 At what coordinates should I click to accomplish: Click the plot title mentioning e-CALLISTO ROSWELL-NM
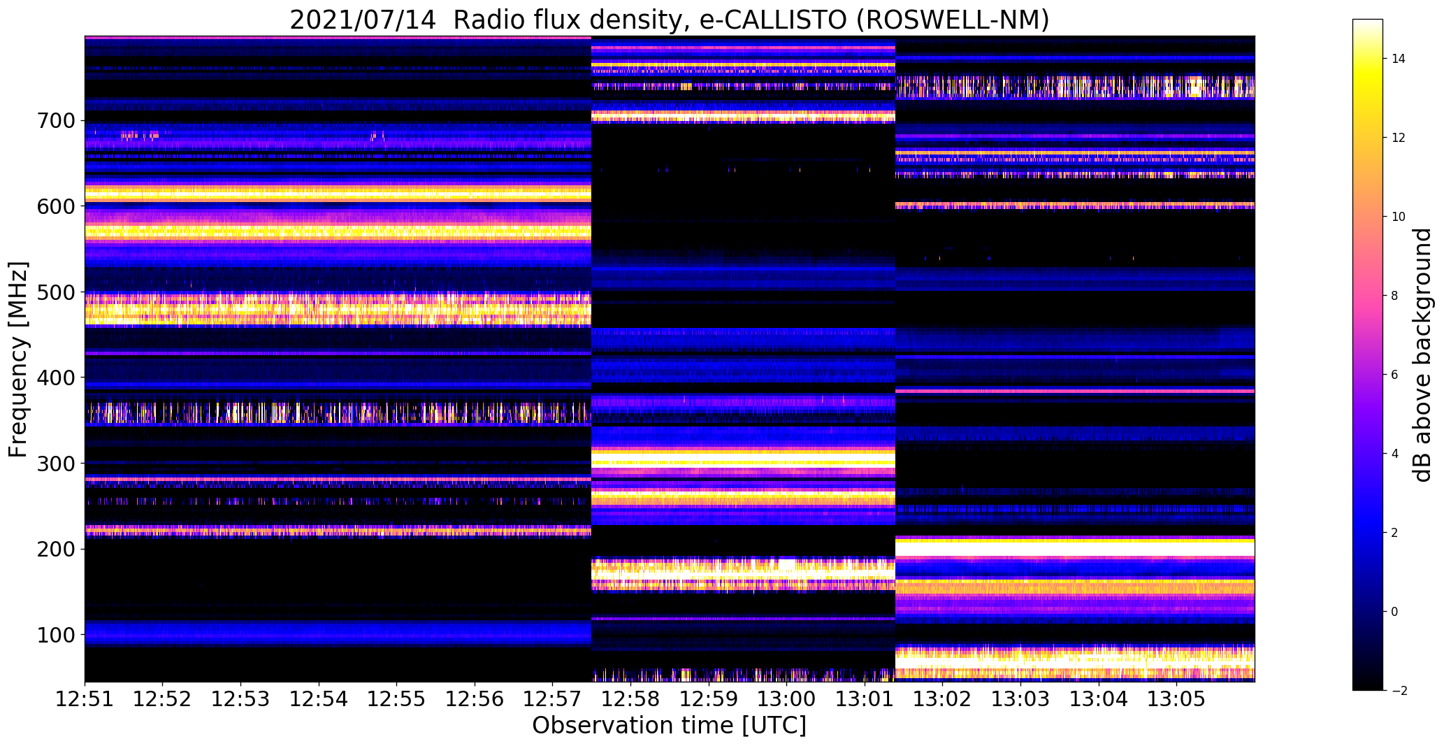[x=670, y=20]
